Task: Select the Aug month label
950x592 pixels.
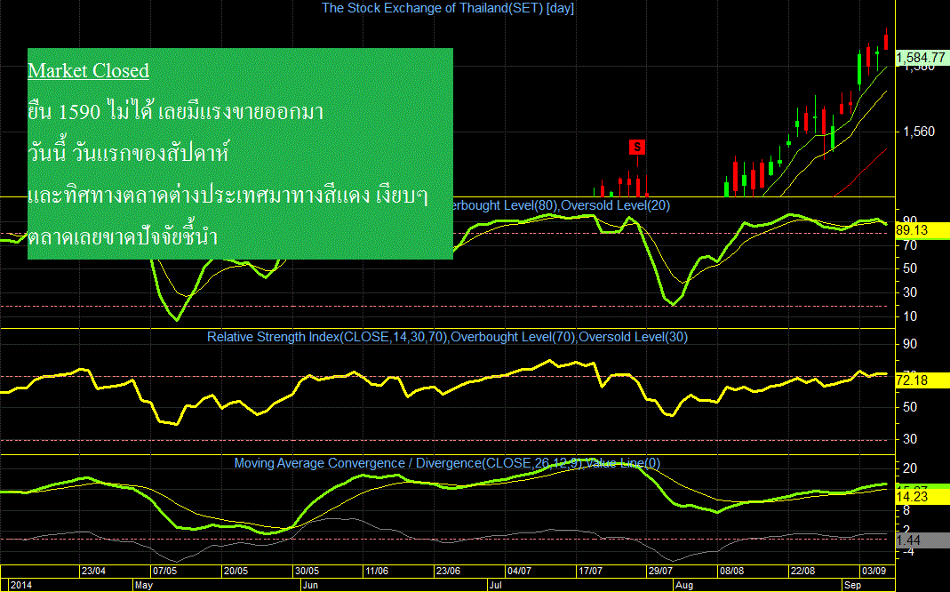Action: click(684, 586)
